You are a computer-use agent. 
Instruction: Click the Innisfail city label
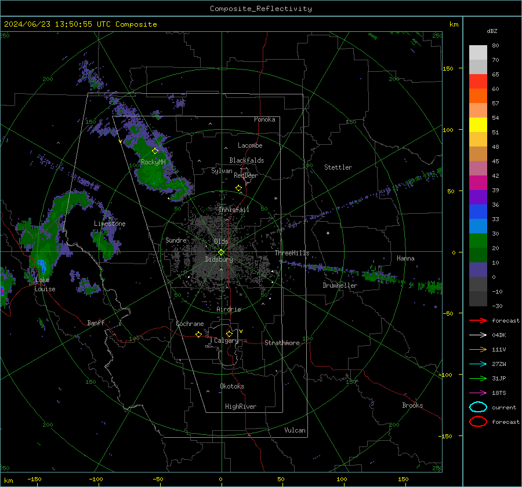tap(234, 210)
